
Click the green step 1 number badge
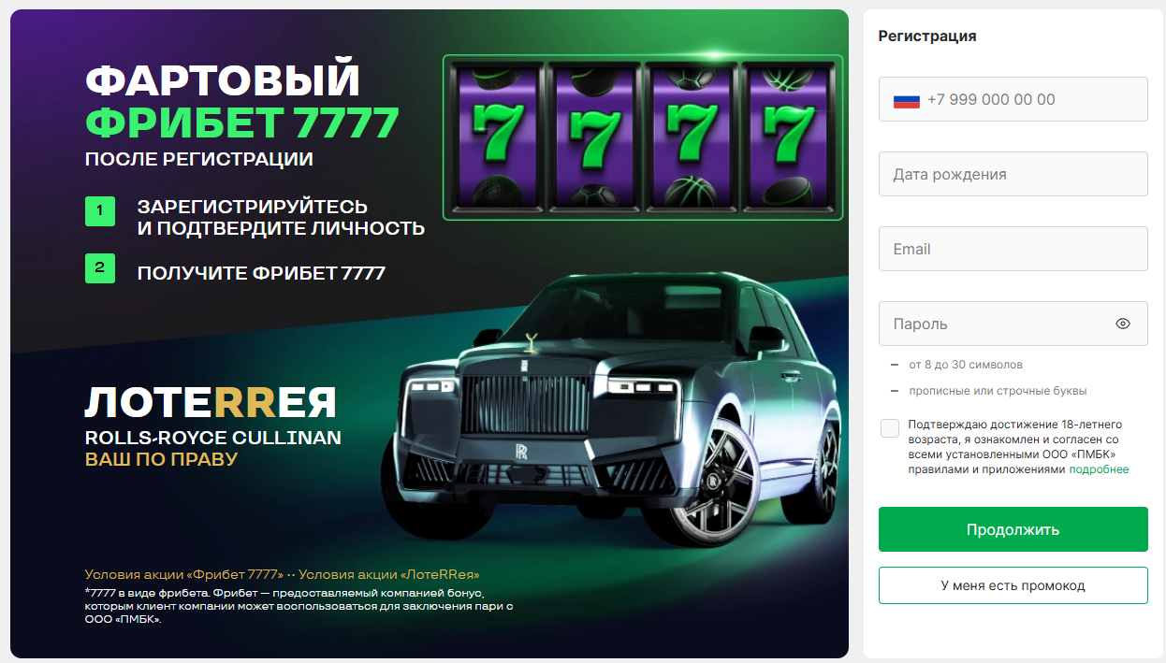coord(100,210)
